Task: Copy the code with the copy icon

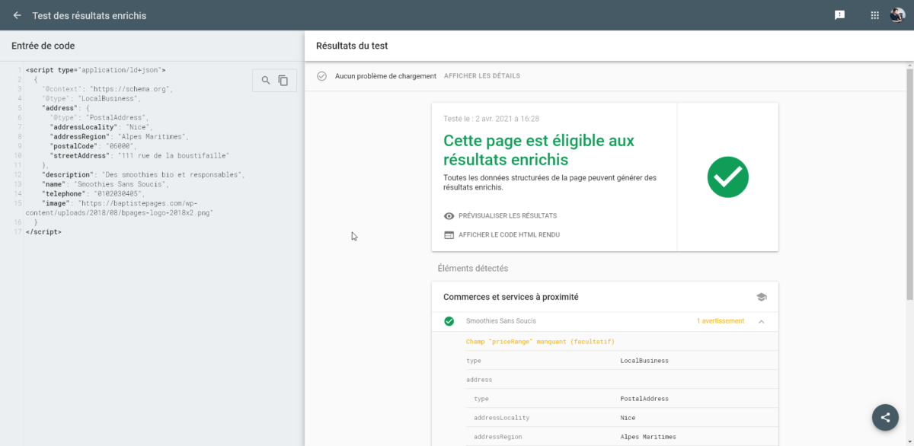Action: point(283,81)
